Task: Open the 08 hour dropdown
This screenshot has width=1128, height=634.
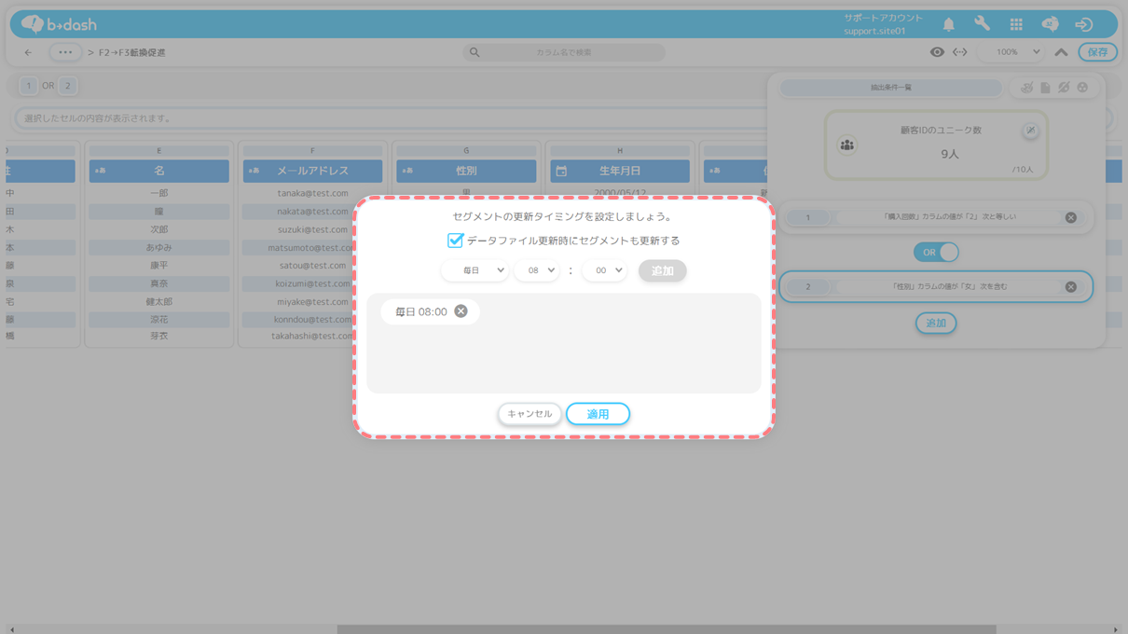Action: [536, 270]
